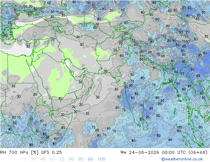
Task: Select the 45 value in the legend
Action: pyautogui.click(x=43, y=159)
